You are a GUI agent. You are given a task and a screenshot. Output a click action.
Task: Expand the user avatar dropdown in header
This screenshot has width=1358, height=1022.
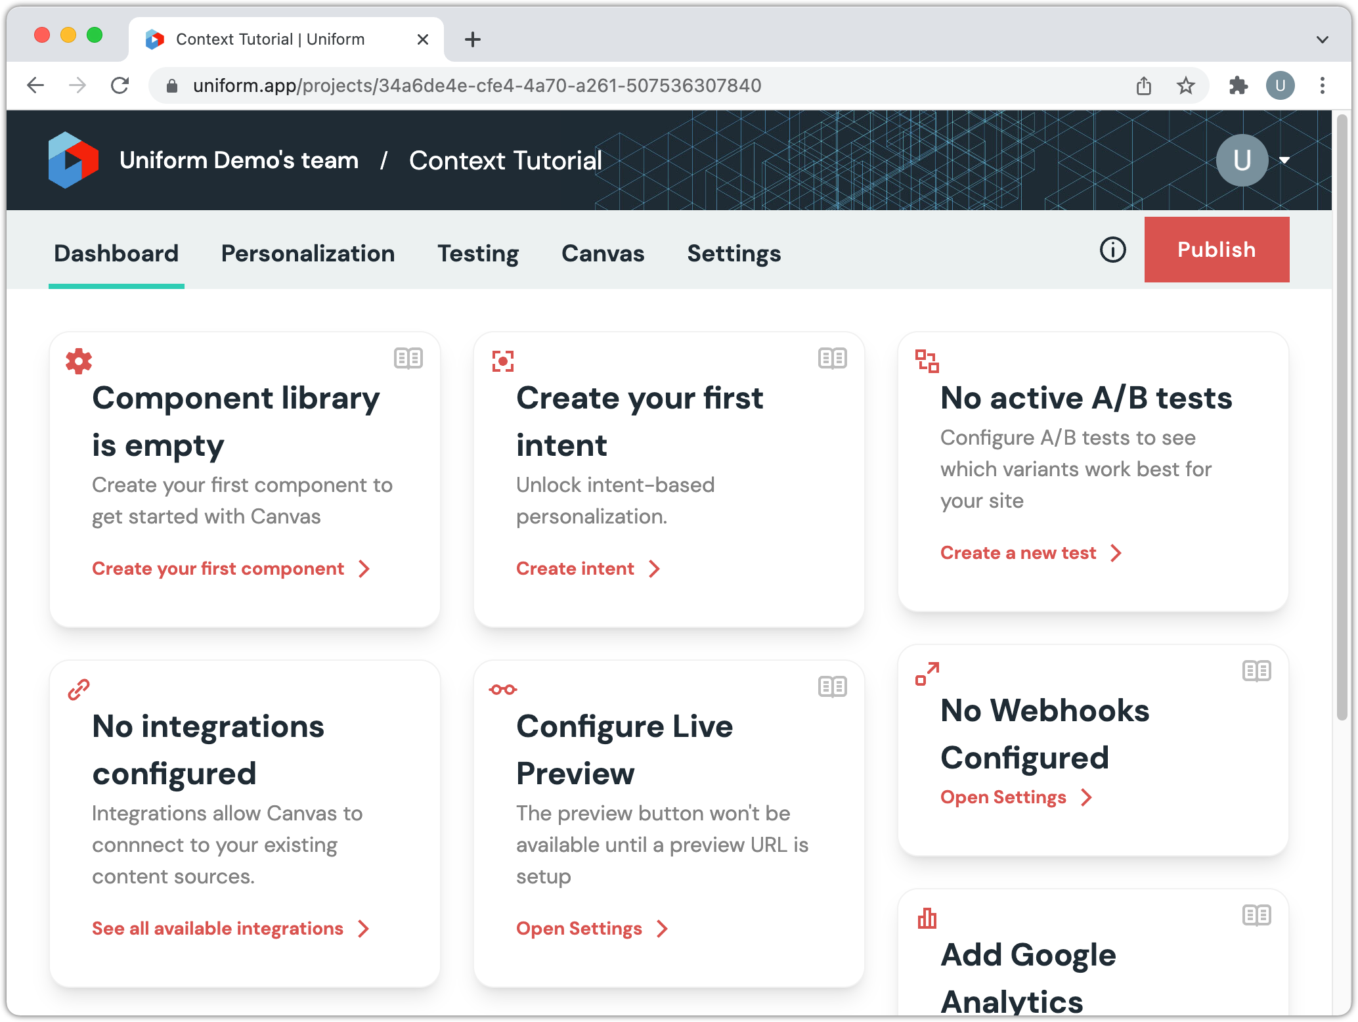[x=1284, y=160]
